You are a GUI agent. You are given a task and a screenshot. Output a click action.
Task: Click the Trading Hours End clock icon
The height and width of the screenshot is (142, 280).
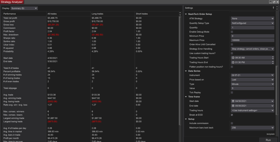click(233, 62)
